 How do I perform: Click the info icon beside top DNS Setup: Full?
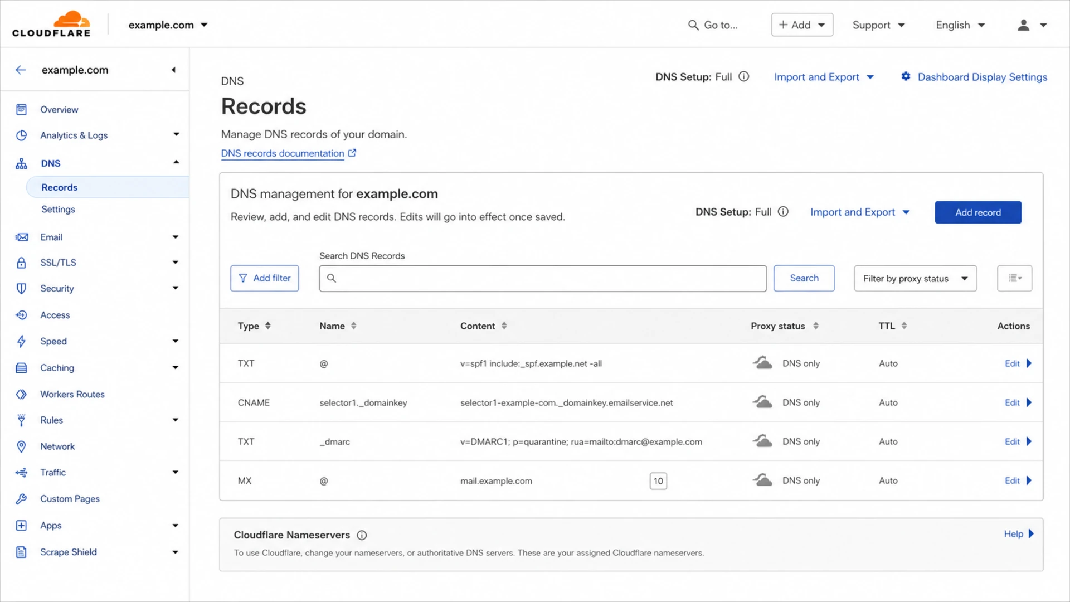pos(744,76)
